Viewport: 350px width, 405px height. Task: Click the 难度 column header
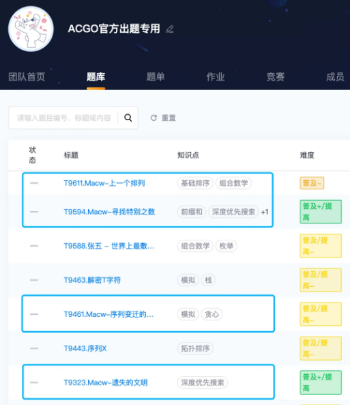click(307, 155)
